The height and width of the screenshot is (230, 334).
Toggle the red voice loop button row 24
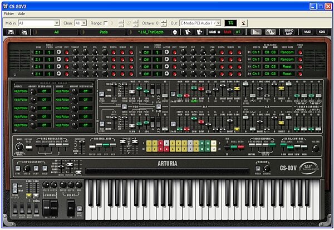300,74
